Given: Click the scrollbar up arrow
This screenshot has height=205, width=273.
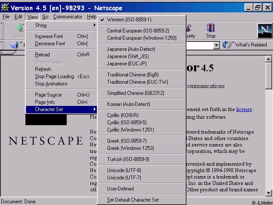Looking at the screenshot, I should (268, 59).
